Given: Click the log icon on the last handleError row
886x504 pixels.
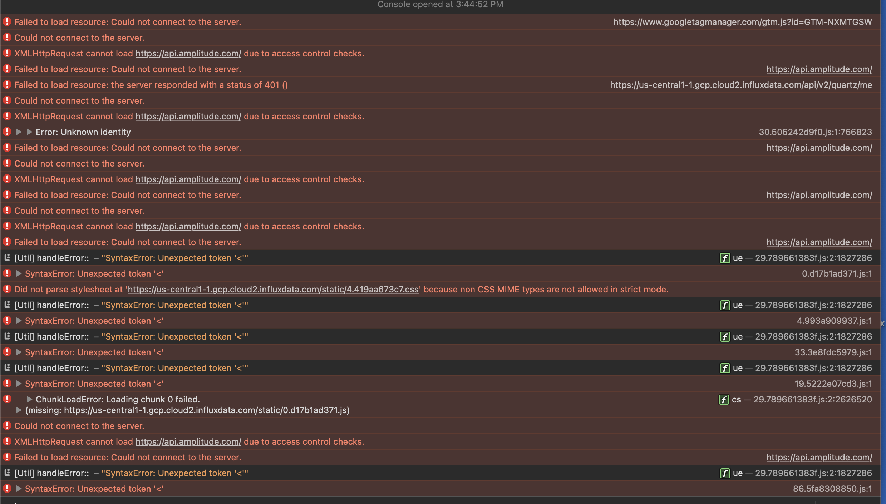Looking at the screenshot, I should tap(7, 473).
